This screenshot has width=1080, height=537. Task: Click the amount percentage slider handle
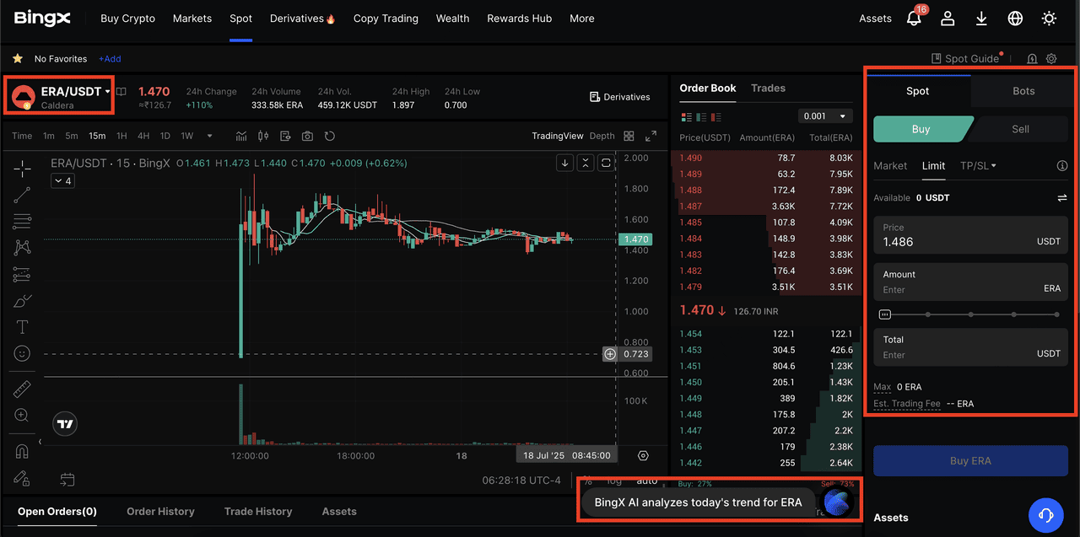tap(884, 314)
